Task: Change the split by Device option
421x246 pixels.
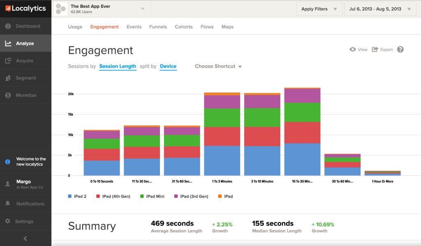Action: (x=168, y=66)
